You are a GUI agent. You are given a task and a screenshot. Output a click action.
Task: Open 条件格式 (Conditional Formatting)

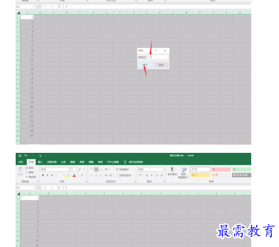pos(172,172)
